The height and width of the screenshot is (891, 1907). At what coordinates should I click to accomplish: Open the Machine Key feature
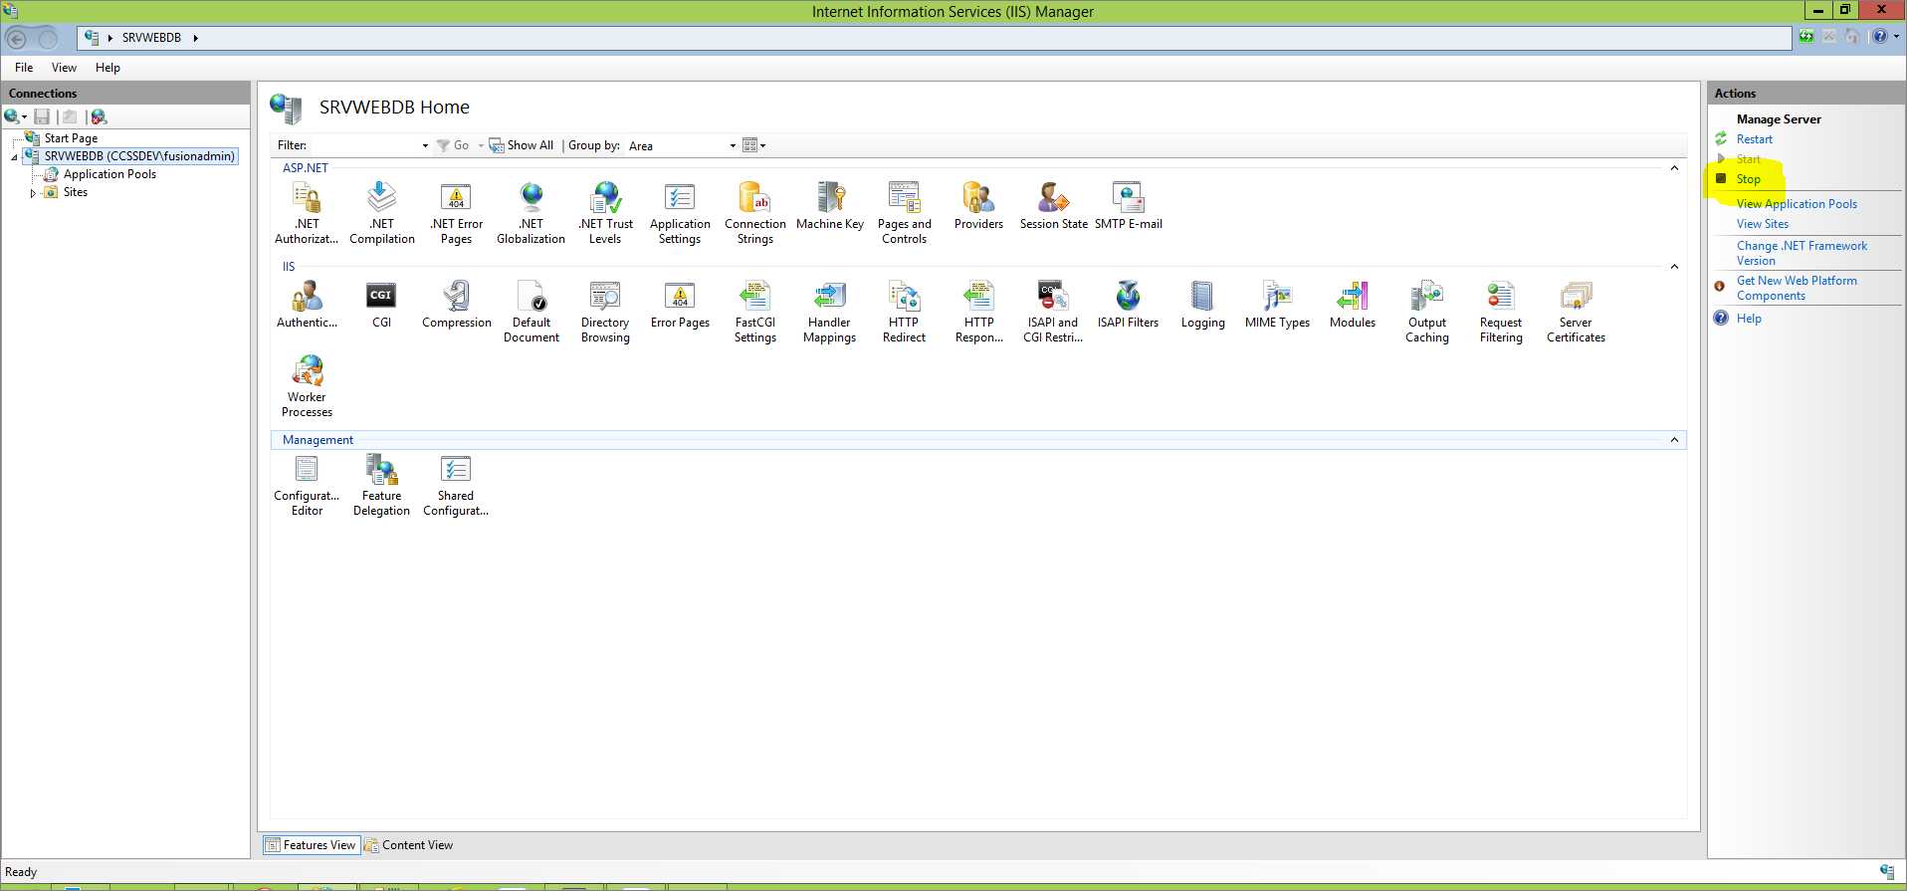pyautogui.click(x=830, y=206)
